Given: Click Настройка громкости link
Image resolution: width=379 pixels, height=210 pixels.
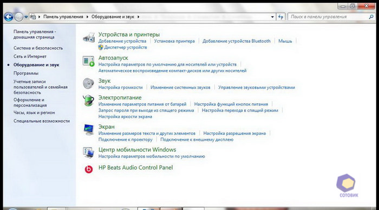Looking at the screenshot, I should [x=120, y=88].
